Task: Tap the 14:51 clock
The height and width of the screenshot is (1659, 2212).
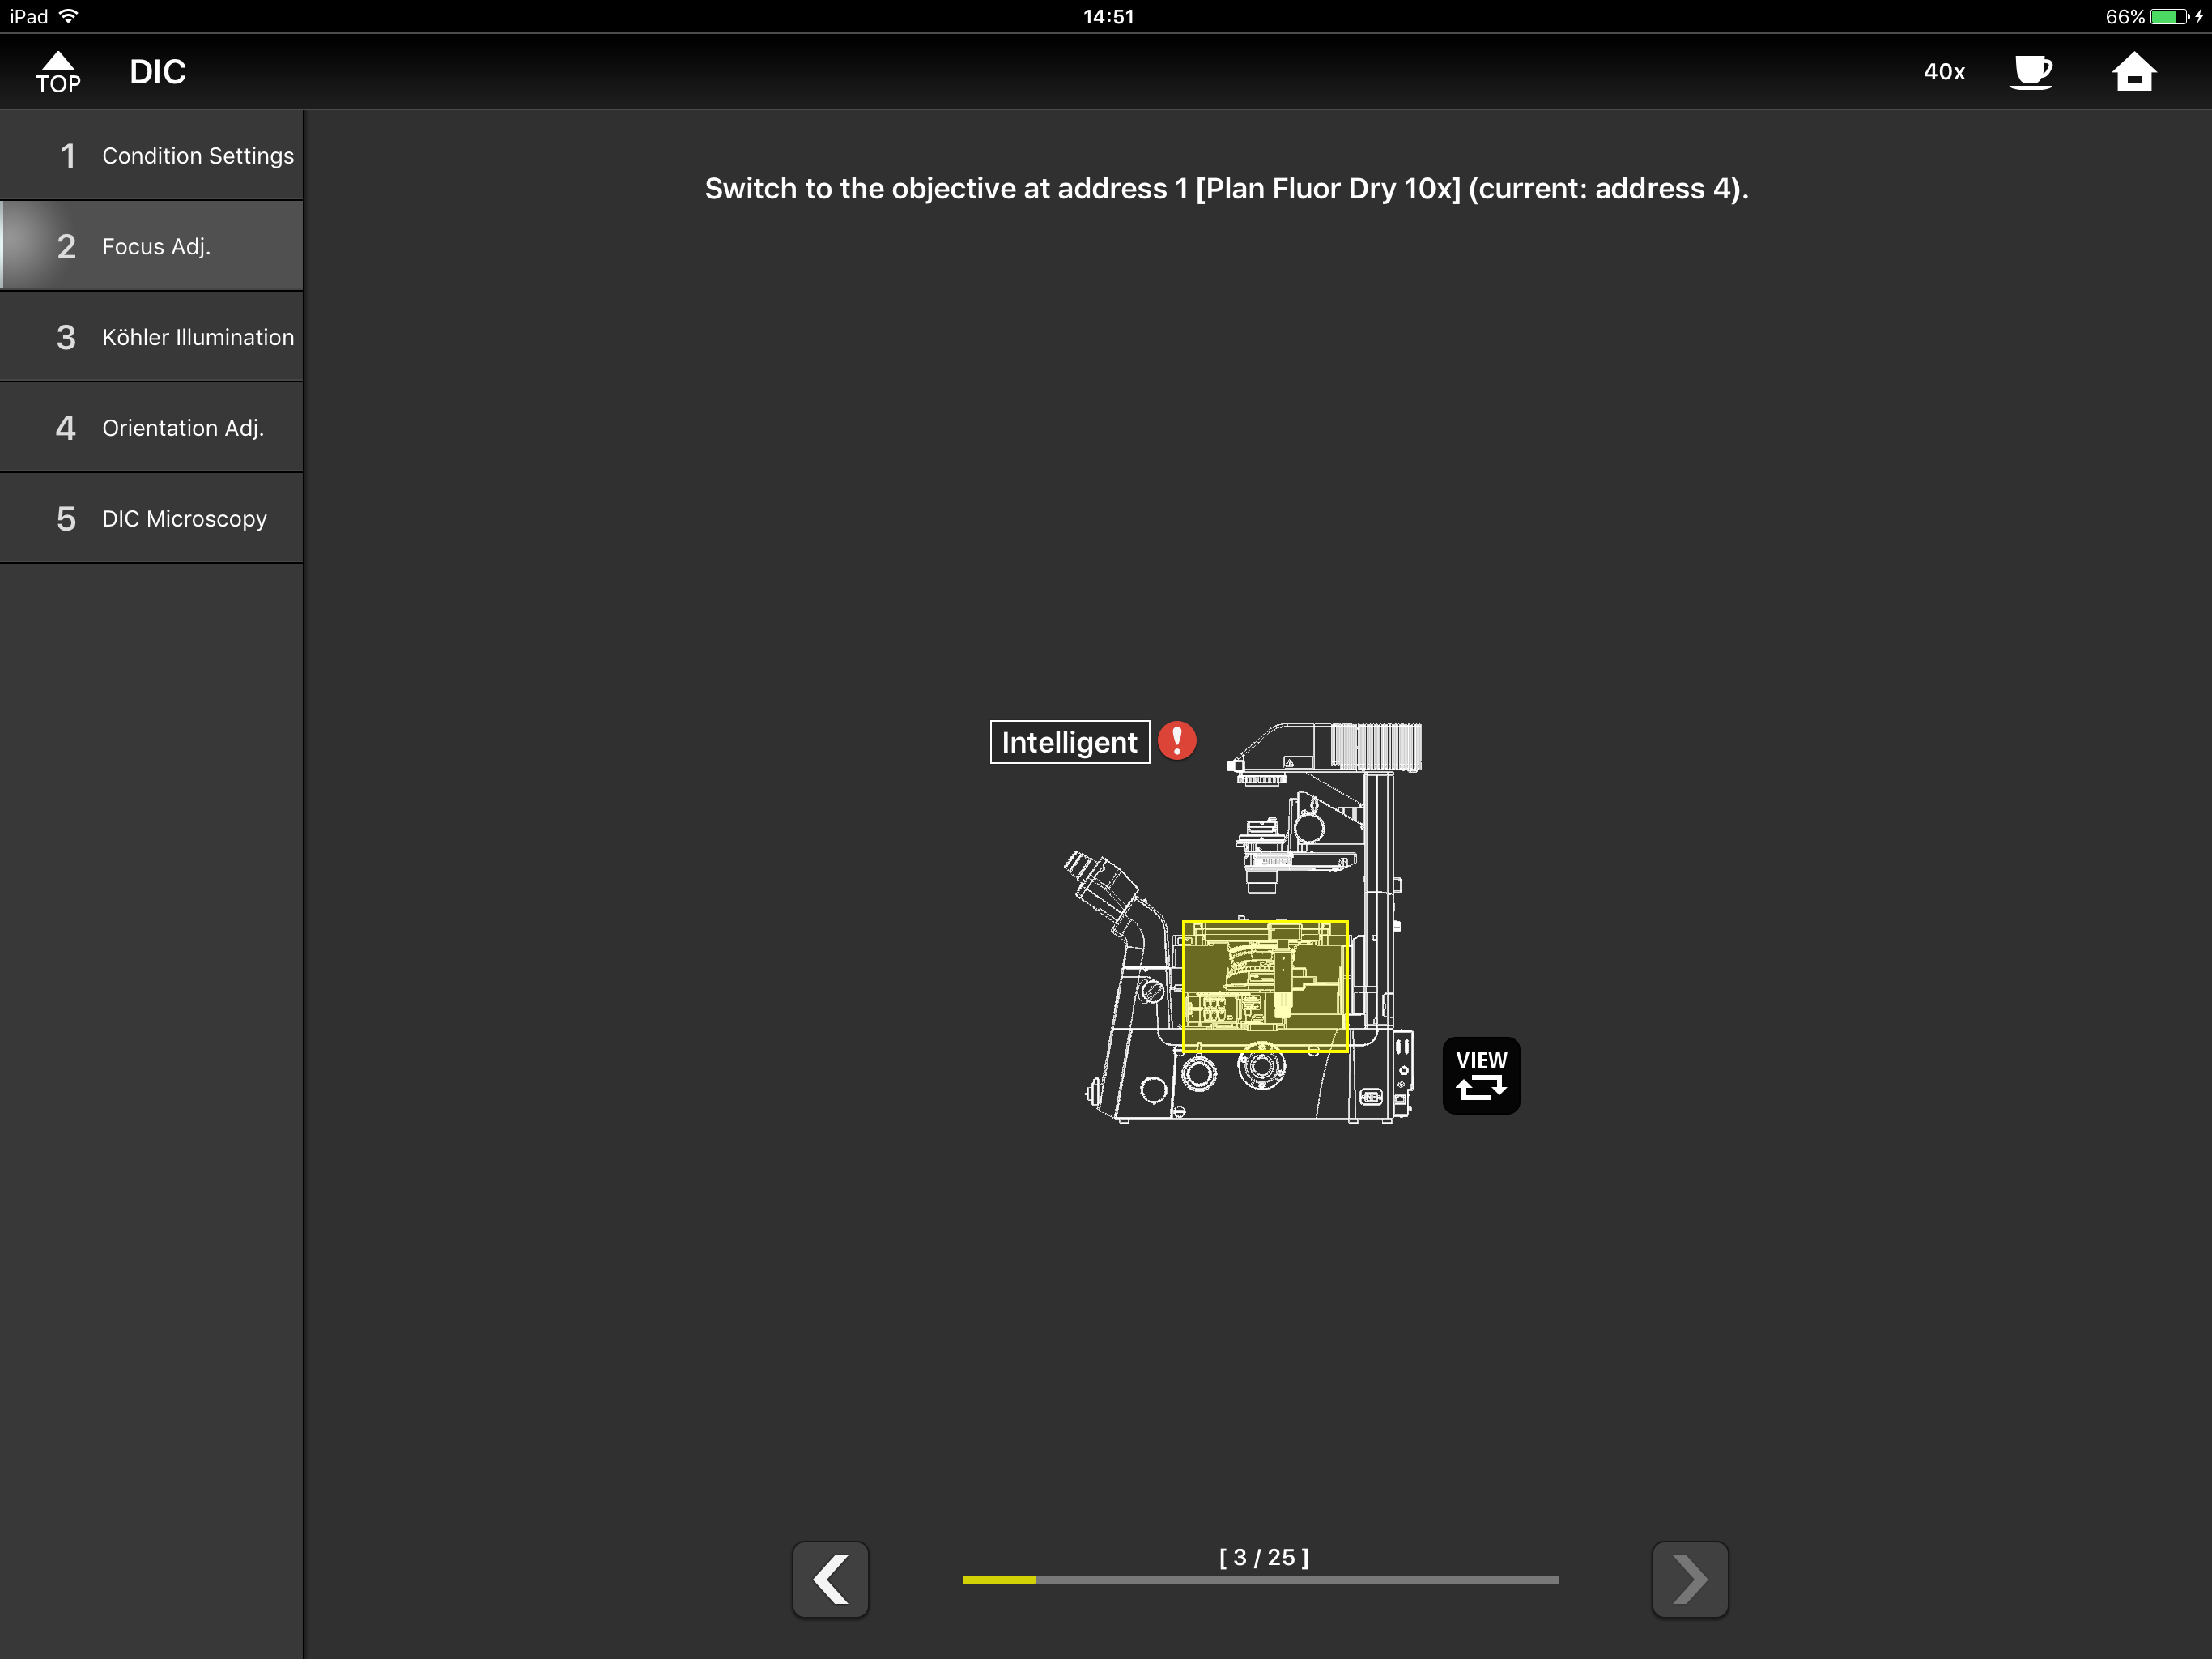Action: [x=1108, y=16]
